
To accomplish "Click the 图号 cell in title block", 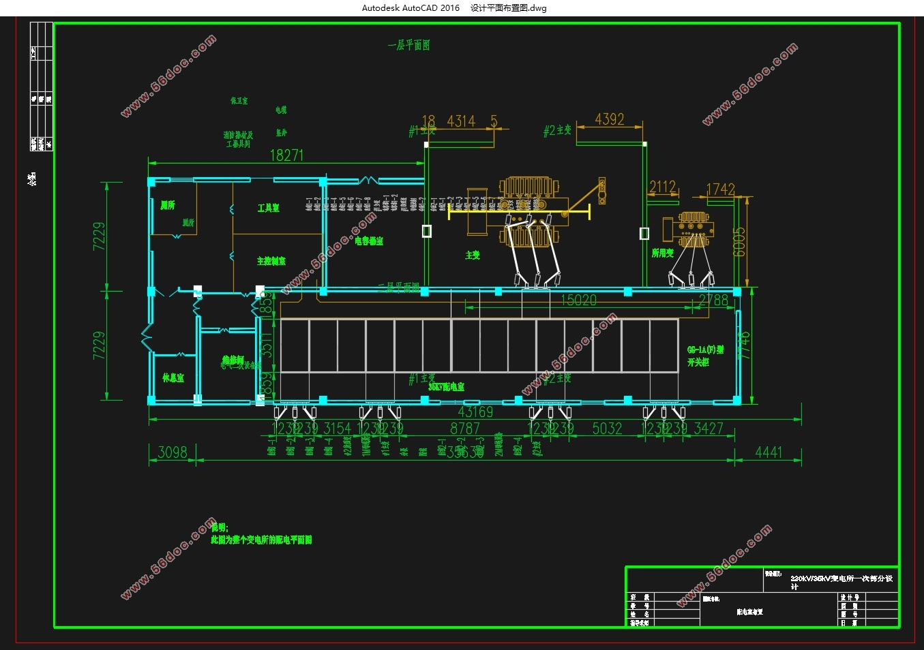I will tap(849, 614).
